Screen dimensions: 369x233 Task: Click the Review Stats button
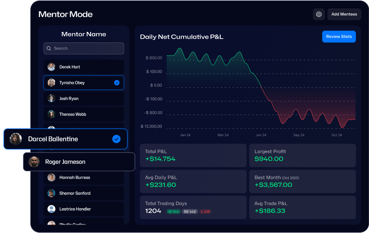[x=339, y=37]
